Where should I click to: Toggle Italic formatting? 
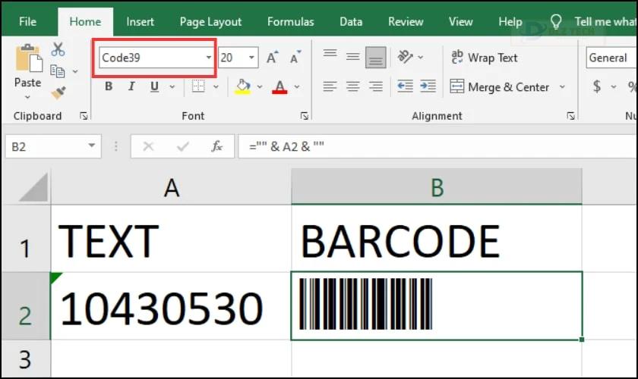click(x=131, y=86)
